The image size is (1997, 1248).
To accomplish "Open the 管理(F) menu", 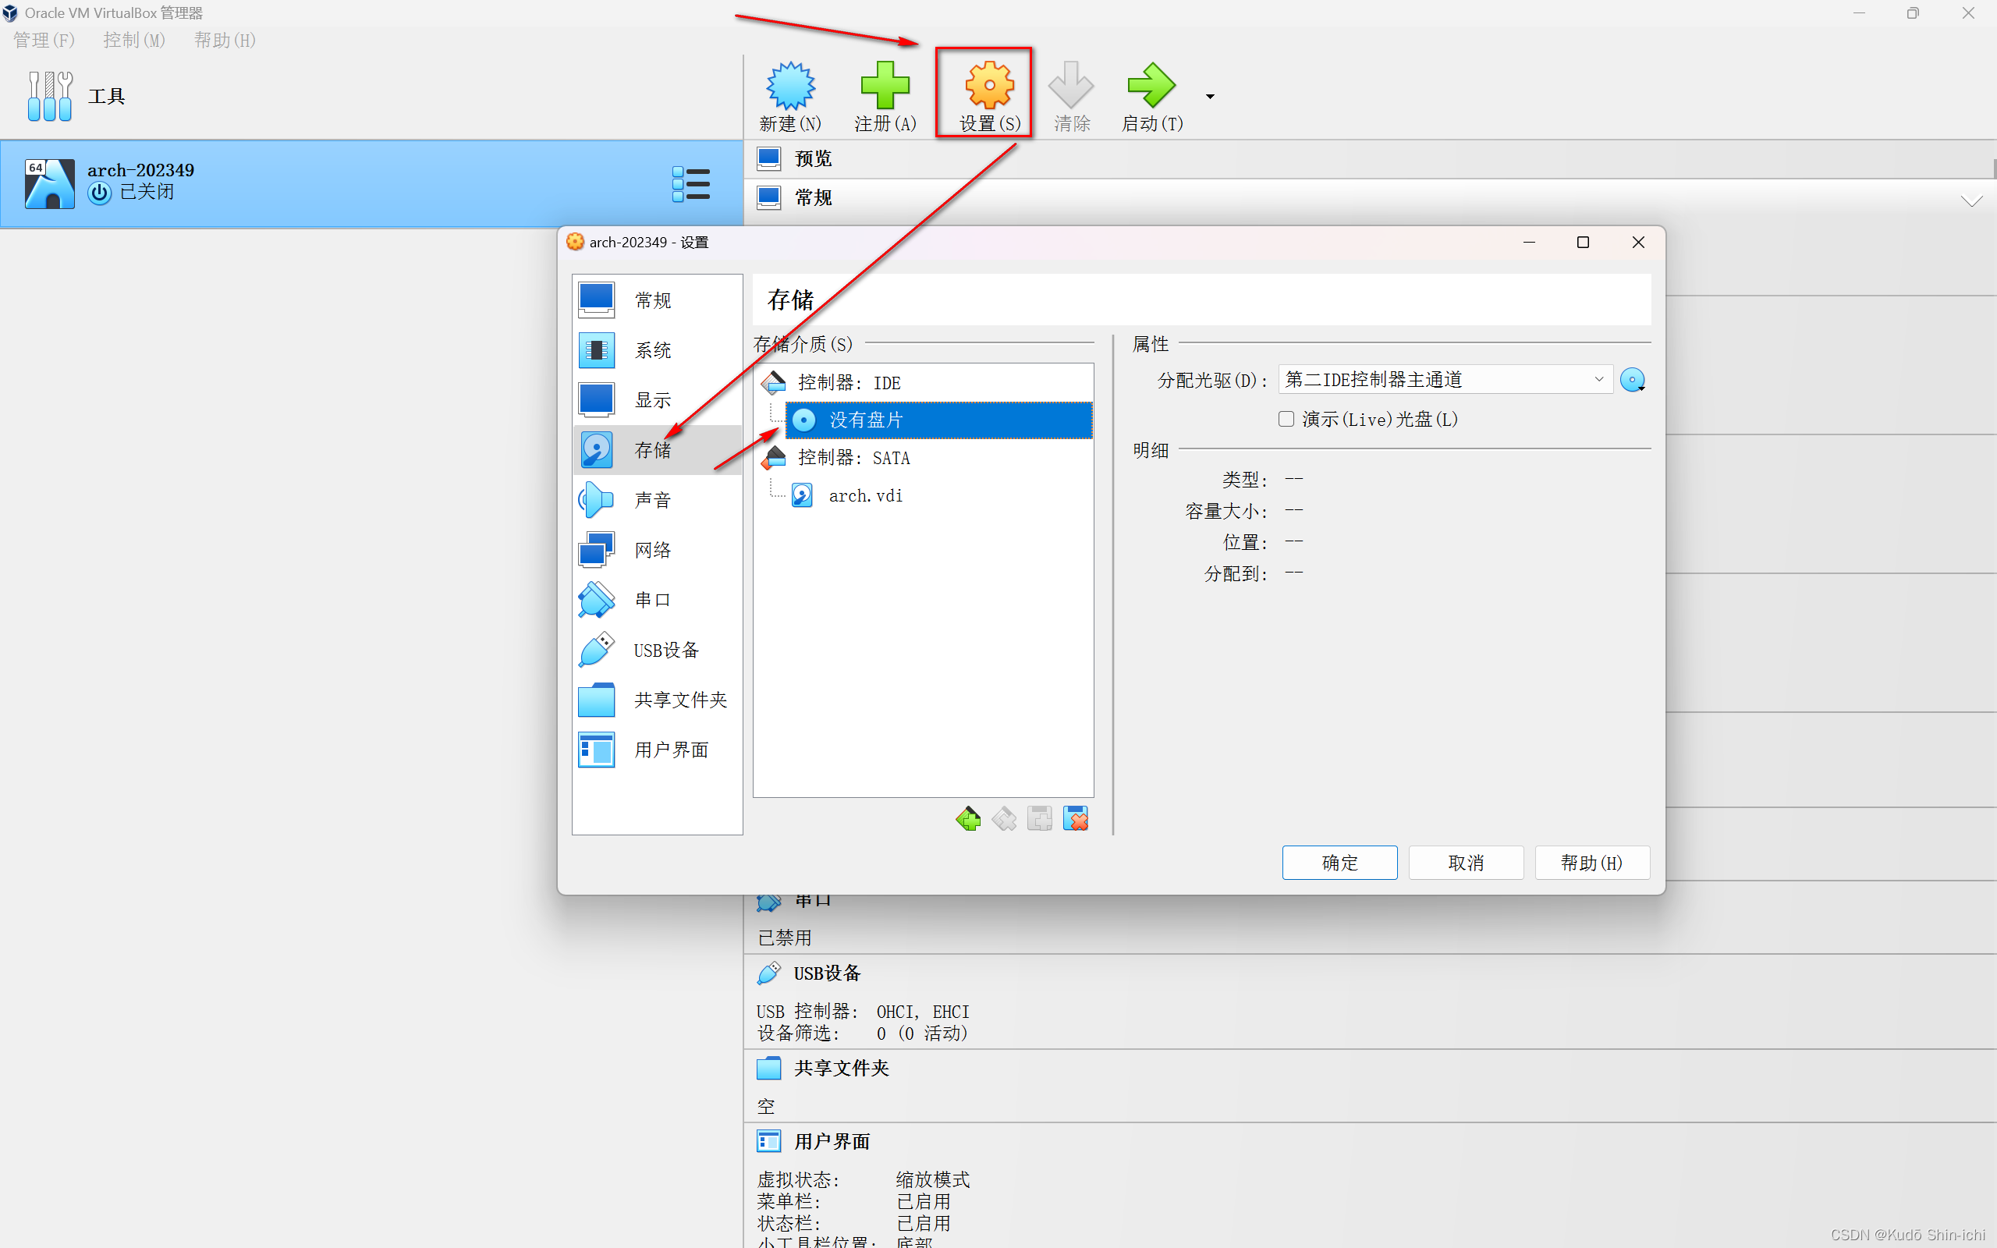I will click(x=44, y=41).
